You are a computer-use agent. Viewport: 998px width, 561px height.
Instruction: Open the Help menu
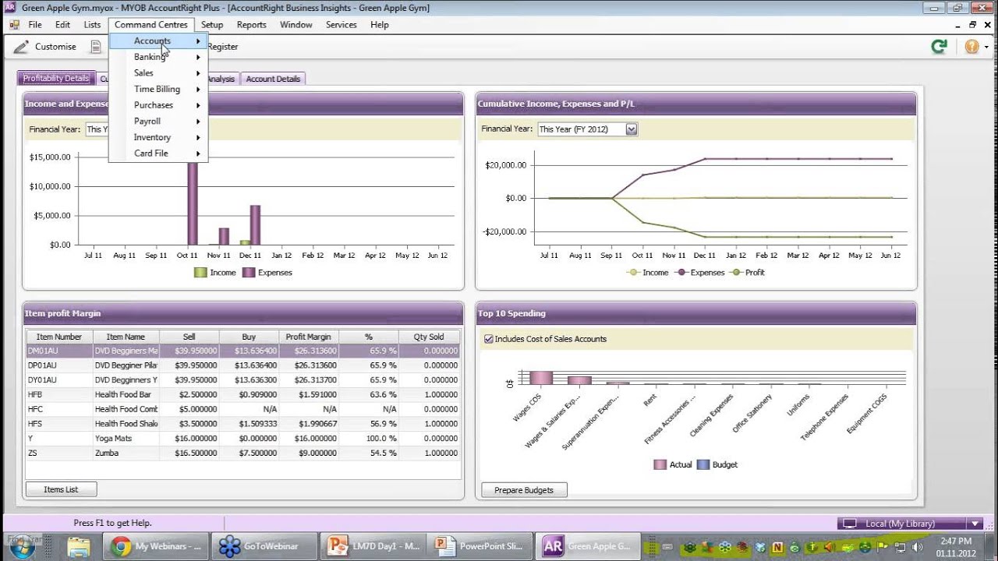pos(380,25)
